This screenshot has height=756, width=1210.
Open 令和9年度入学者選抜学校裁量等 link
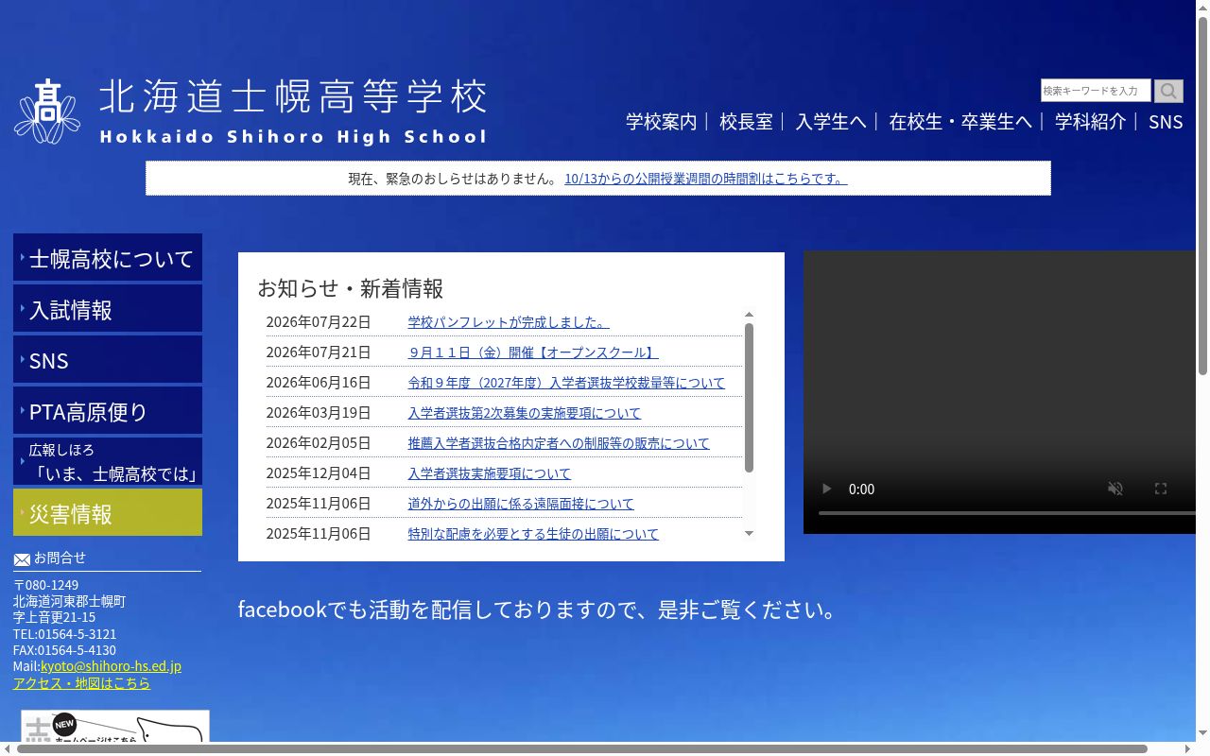click(566, 383)
